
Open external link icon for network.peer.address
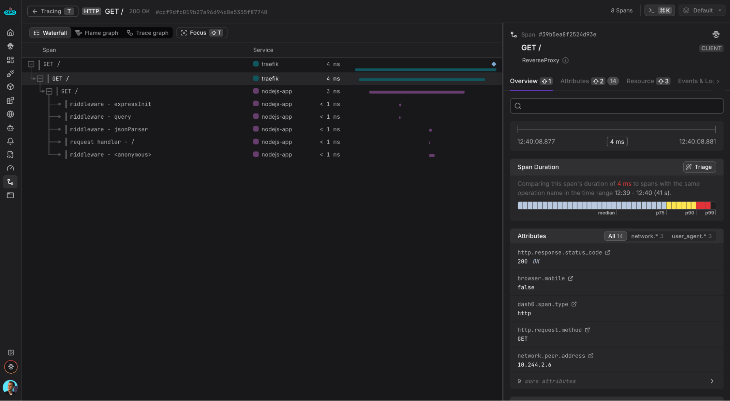pos(591,356)
